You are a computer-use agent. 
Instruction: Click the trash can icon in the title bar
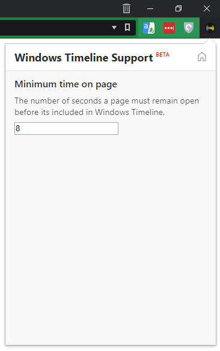126,8
